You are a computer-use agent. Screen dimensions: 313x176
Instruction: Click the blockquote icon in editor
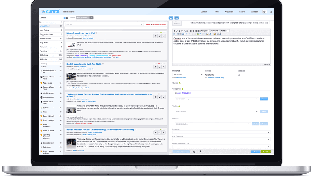(x=183, y=34)
